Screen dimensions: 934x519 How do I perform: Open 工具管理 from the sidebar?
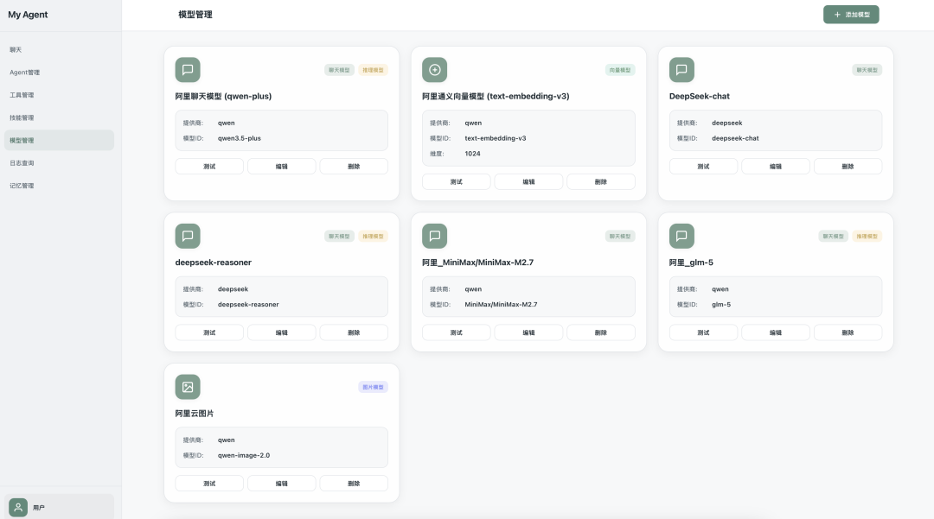[22, 95]
